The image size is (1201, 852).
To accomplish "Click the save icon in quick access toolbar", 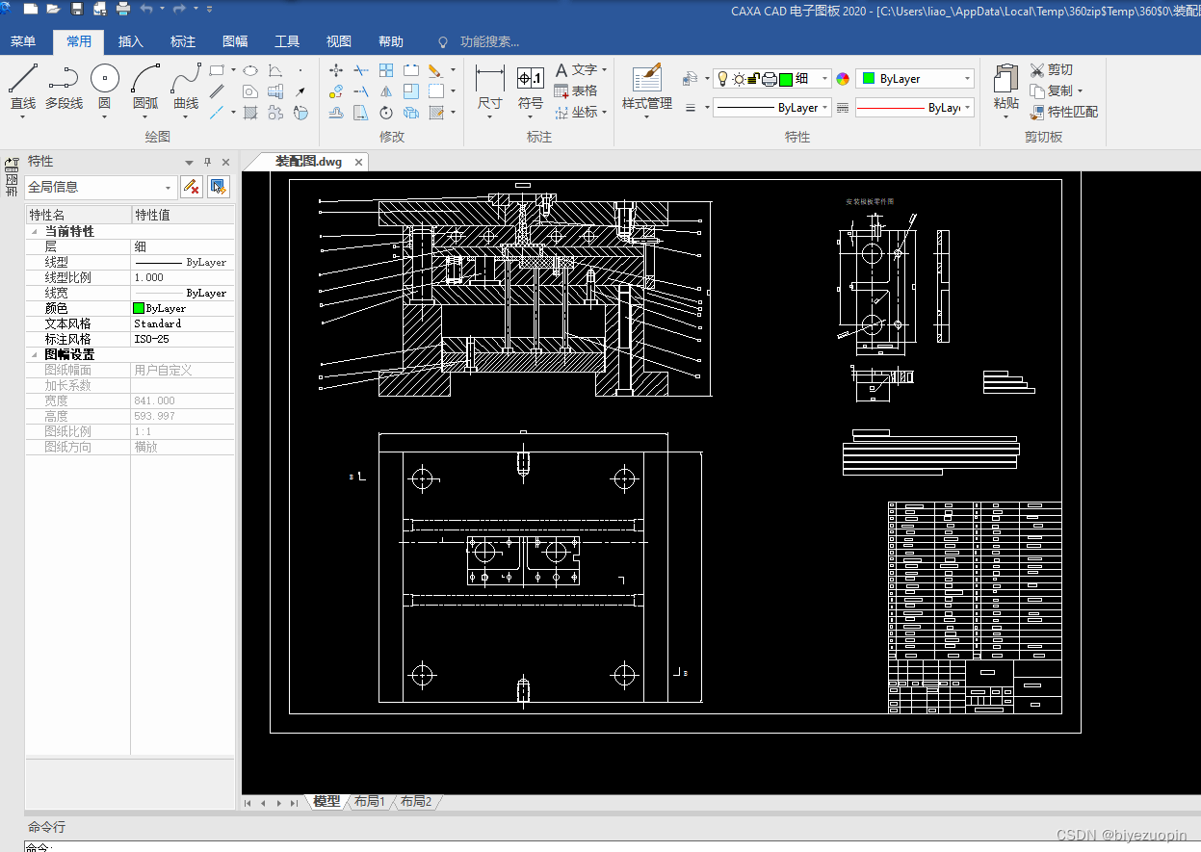I will tap(76, 9).
